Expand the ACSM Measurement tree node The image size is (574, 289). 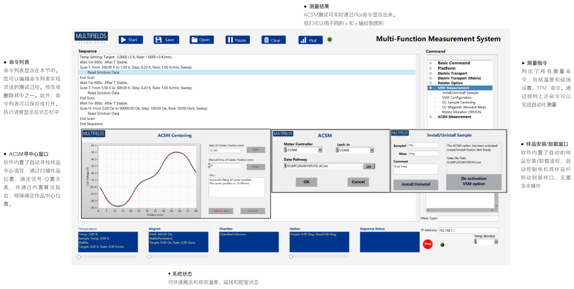430,117
